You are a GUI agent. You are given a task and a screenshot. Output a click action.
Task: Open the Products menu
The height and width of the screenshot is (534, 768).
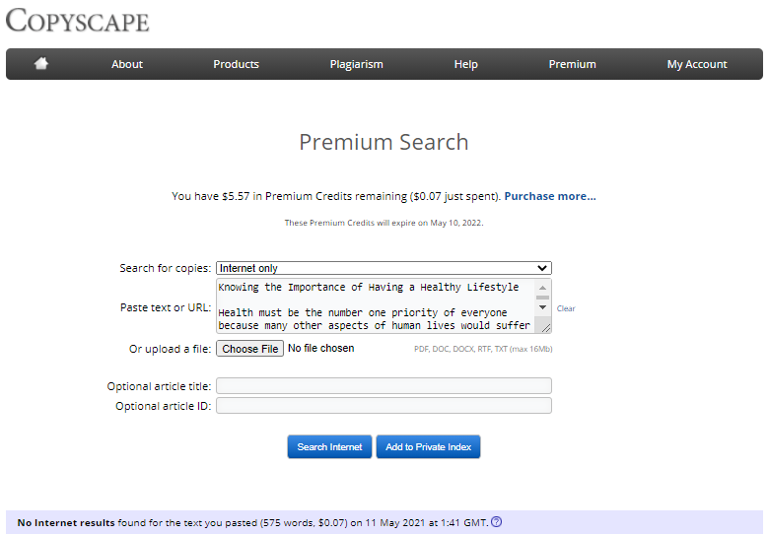(236, 64)
